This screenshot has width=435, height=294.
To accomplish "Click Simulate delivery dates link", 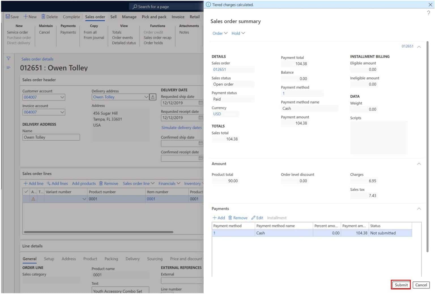I will pyautogui.click(x=182, y=128).
